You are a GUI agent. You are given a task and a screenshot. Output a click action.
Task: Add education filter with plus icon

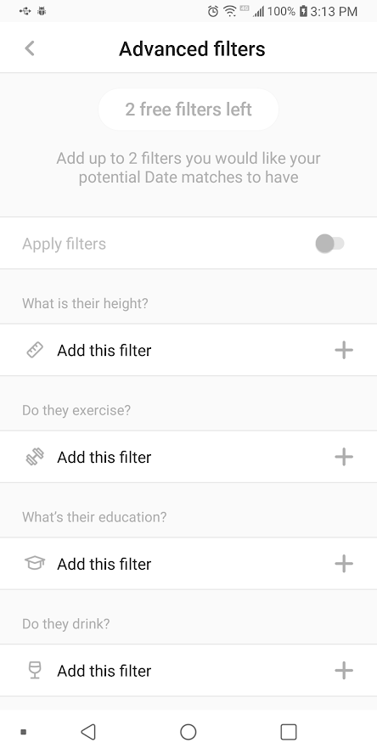coord(344,564)
